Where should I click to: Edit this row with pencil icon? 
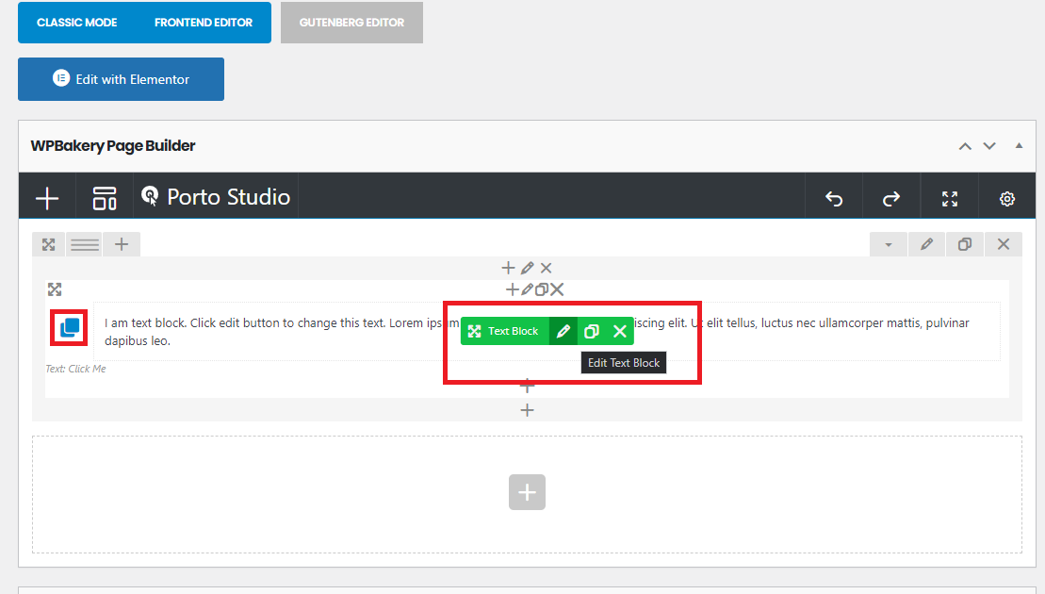point(926,244)
